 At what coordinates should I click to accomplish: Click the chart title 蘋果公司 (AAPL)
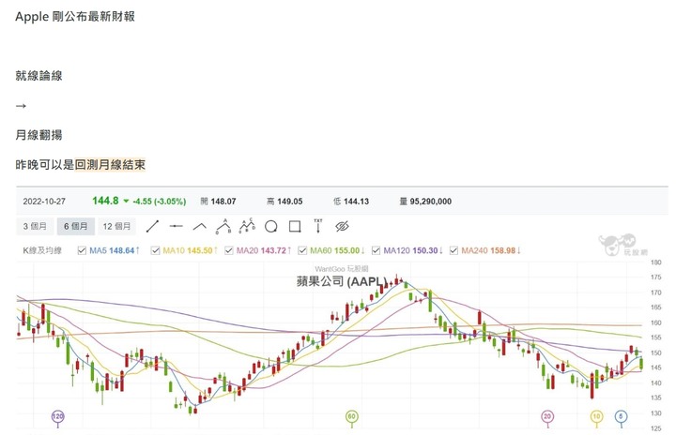pos(342,281)
